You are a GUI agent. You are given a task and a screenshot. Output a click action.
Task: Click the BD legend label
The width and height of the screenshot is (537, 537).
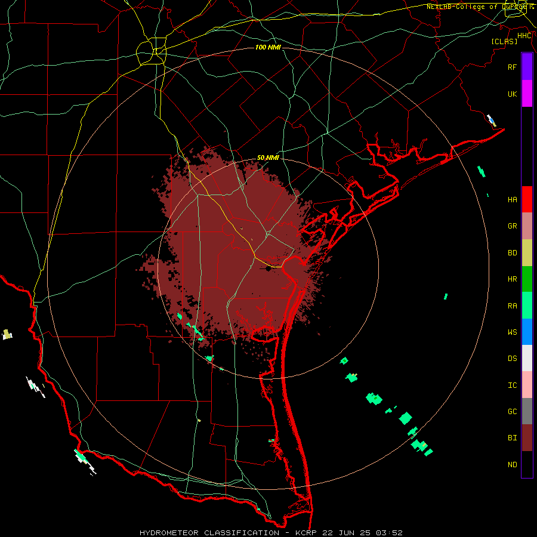(513, 253)
